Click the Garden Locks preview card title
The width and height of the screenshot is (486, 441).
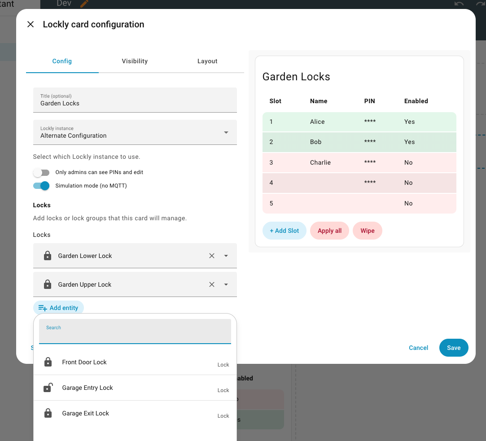pos(296,77)
